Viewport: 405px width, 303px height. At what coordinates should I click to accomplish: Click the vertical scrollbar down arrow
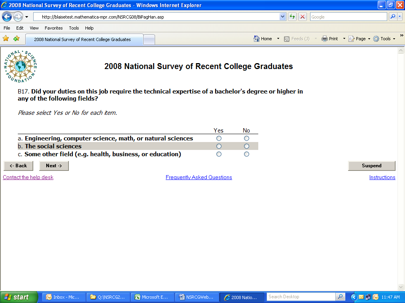click(x=401, y=287)
